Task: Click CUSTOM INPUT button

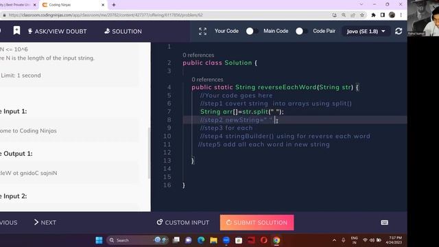Action: click(183, 222)
